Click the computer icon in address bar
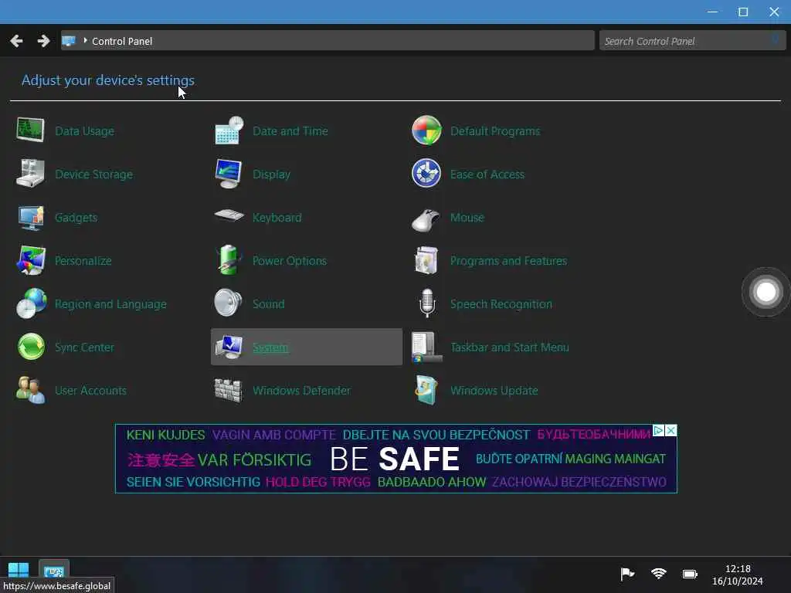Screen dimensions: 791x593 pos(69,41)
